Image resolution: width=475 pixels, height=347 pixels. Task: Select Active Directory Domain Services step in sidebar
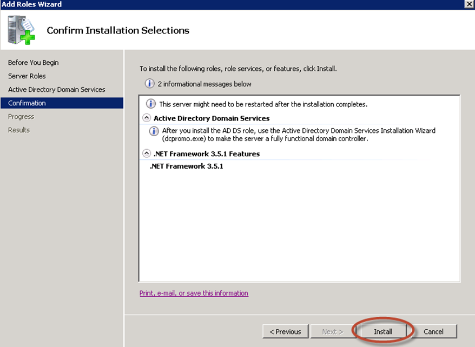[57, 90]
